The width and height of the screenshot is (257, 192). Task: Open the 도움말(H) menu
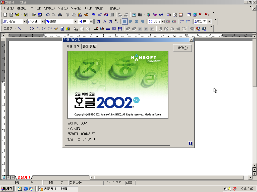(x=113, y=8)
